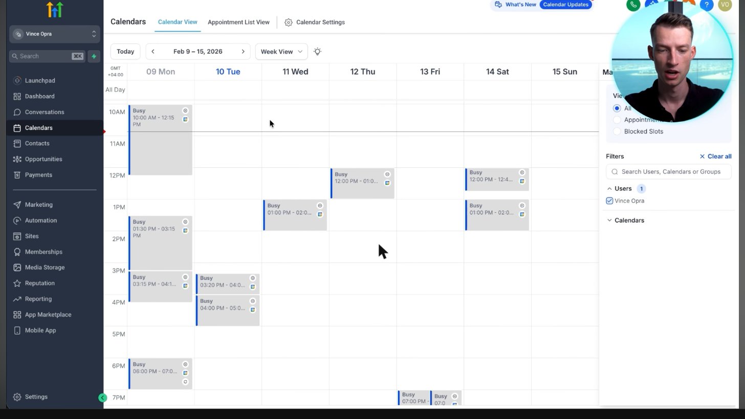The width and height of the screenshot is (745, 419).
Task: Uncheck the Vince Opra user checkbox
Action: tap(609, 201)
